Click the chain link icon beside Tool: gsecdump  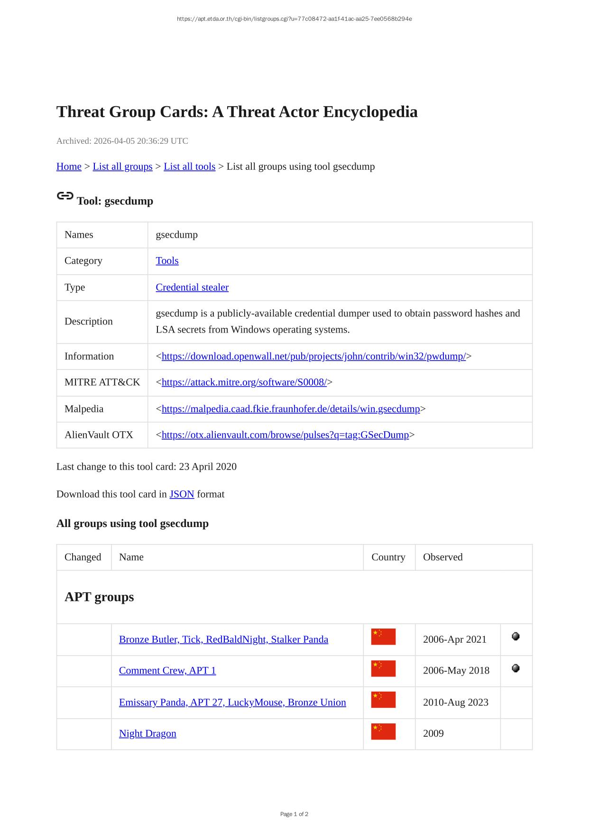click(65, 196)
